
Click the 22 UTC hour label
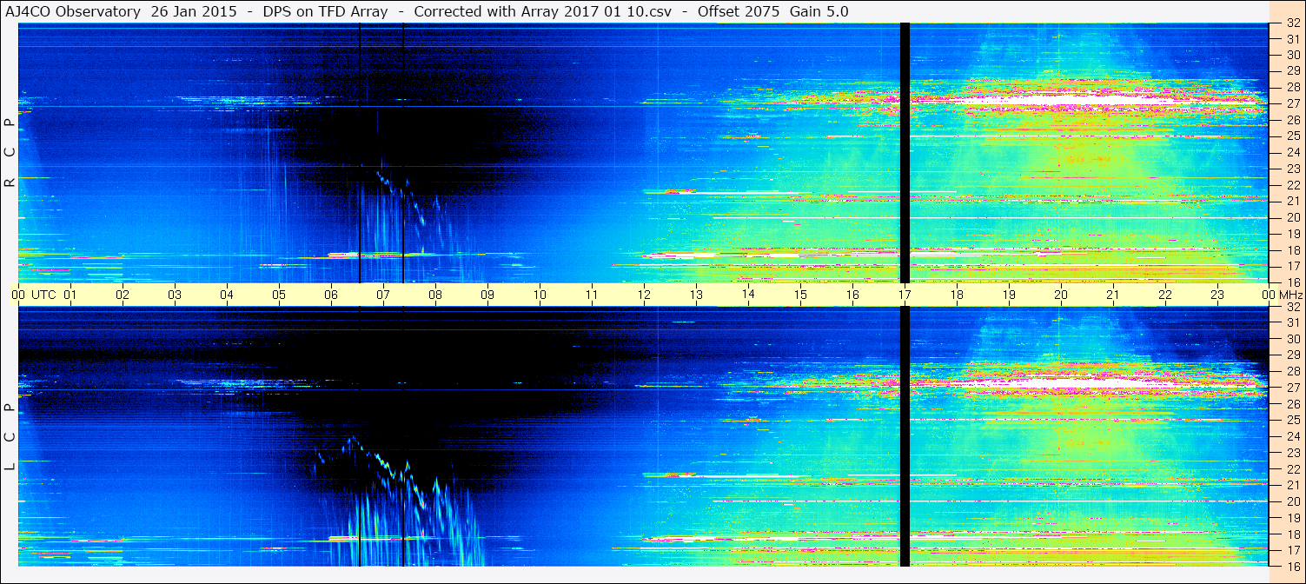[1165, 295]
